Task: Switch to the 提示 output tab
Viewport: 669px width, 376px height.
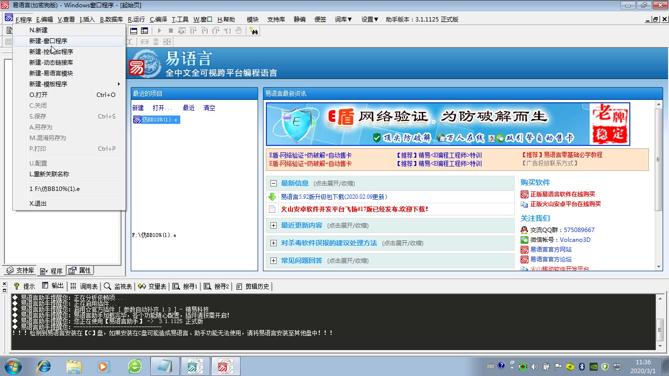Action: (x=24, y=286)
